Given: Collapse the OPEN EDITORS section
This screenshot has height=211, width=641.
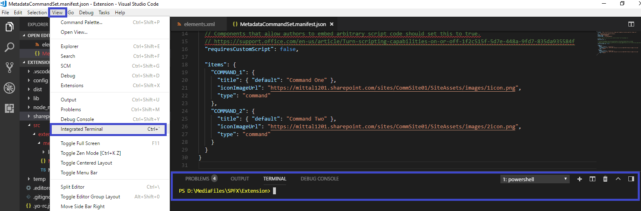Looking at the screenshot, I should point(24,35).
